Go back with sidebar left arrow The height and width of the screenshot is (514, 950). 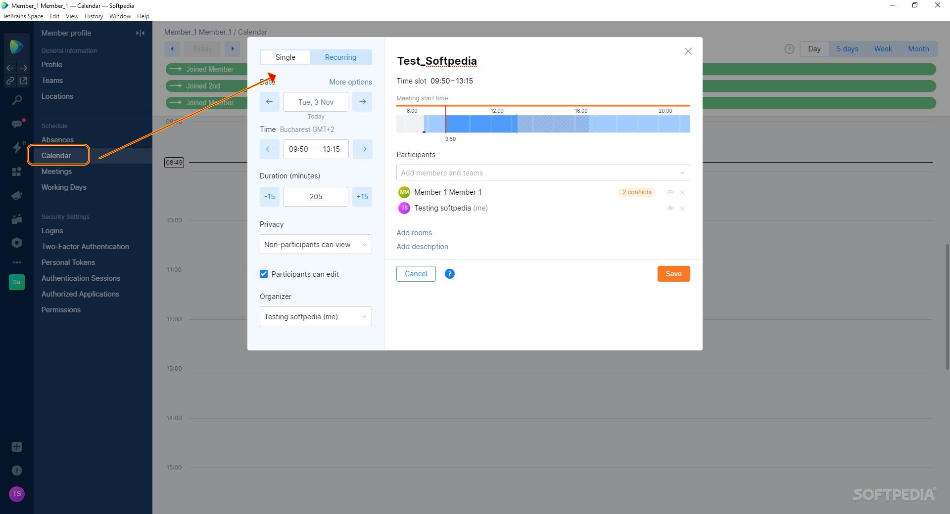point(10,68)
